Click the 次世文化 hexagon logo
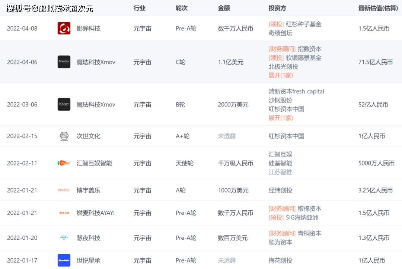Image resolution: width=402 pixels, height=269 pixels. pos(64,136)
